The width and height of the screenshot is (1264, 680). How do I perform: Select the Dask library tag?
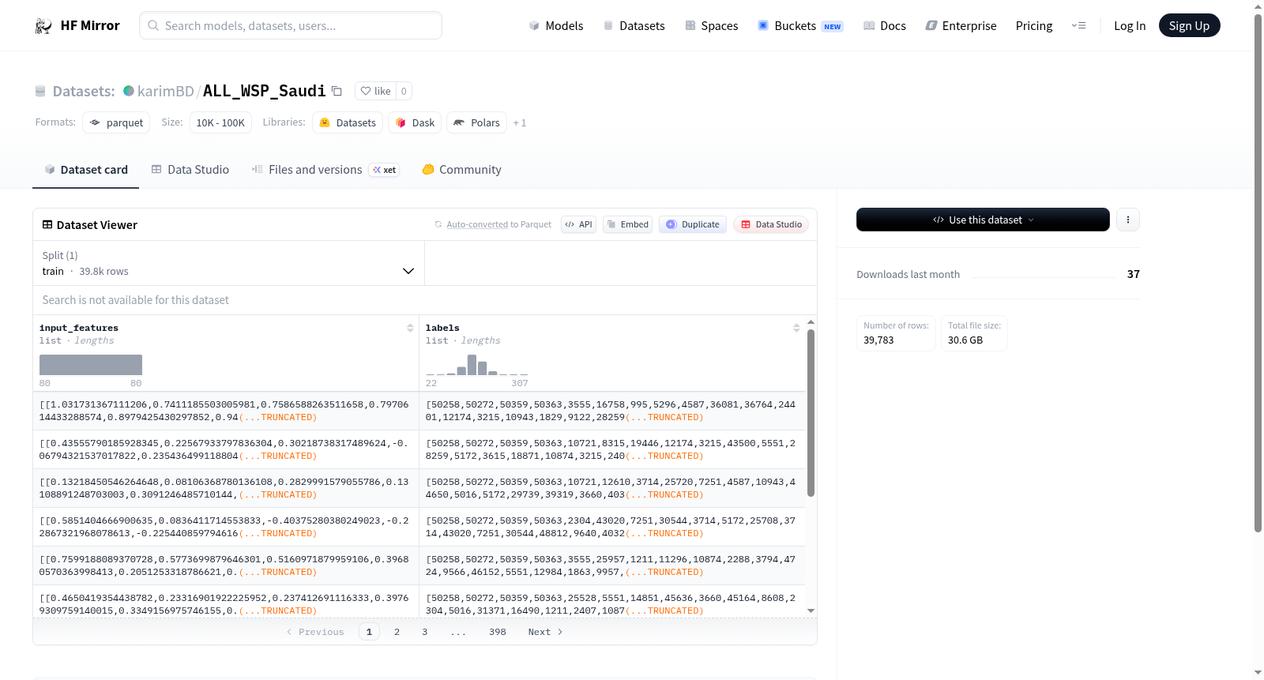click(x=415, y=122)
